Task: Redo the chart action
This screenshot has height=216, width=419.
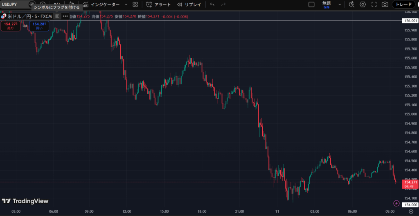Action: coord(223,5)
